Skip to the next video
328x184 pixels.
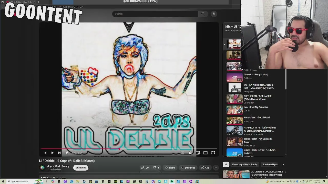pyautogui.click(x=59, y=153)
